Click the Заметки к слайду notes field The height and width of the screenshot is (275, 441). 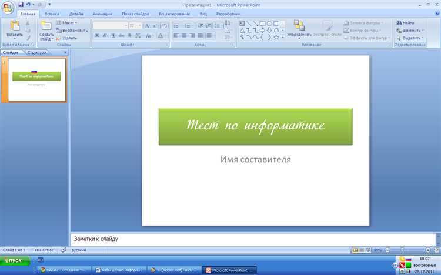(253, 239)
